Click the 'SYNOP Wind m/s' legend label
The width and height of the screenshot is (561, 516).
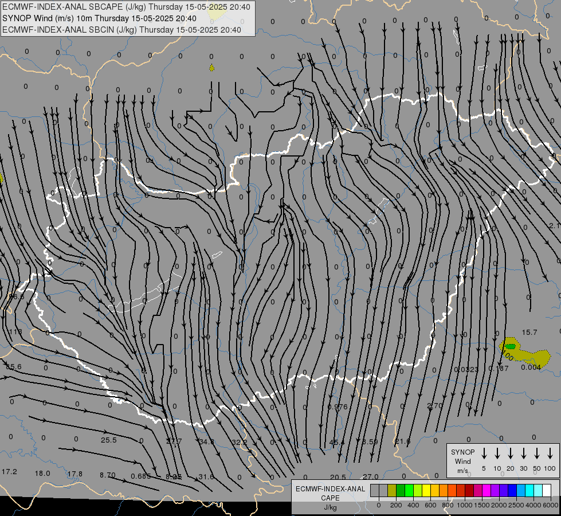pyautogui.click(x=462, y=461)
